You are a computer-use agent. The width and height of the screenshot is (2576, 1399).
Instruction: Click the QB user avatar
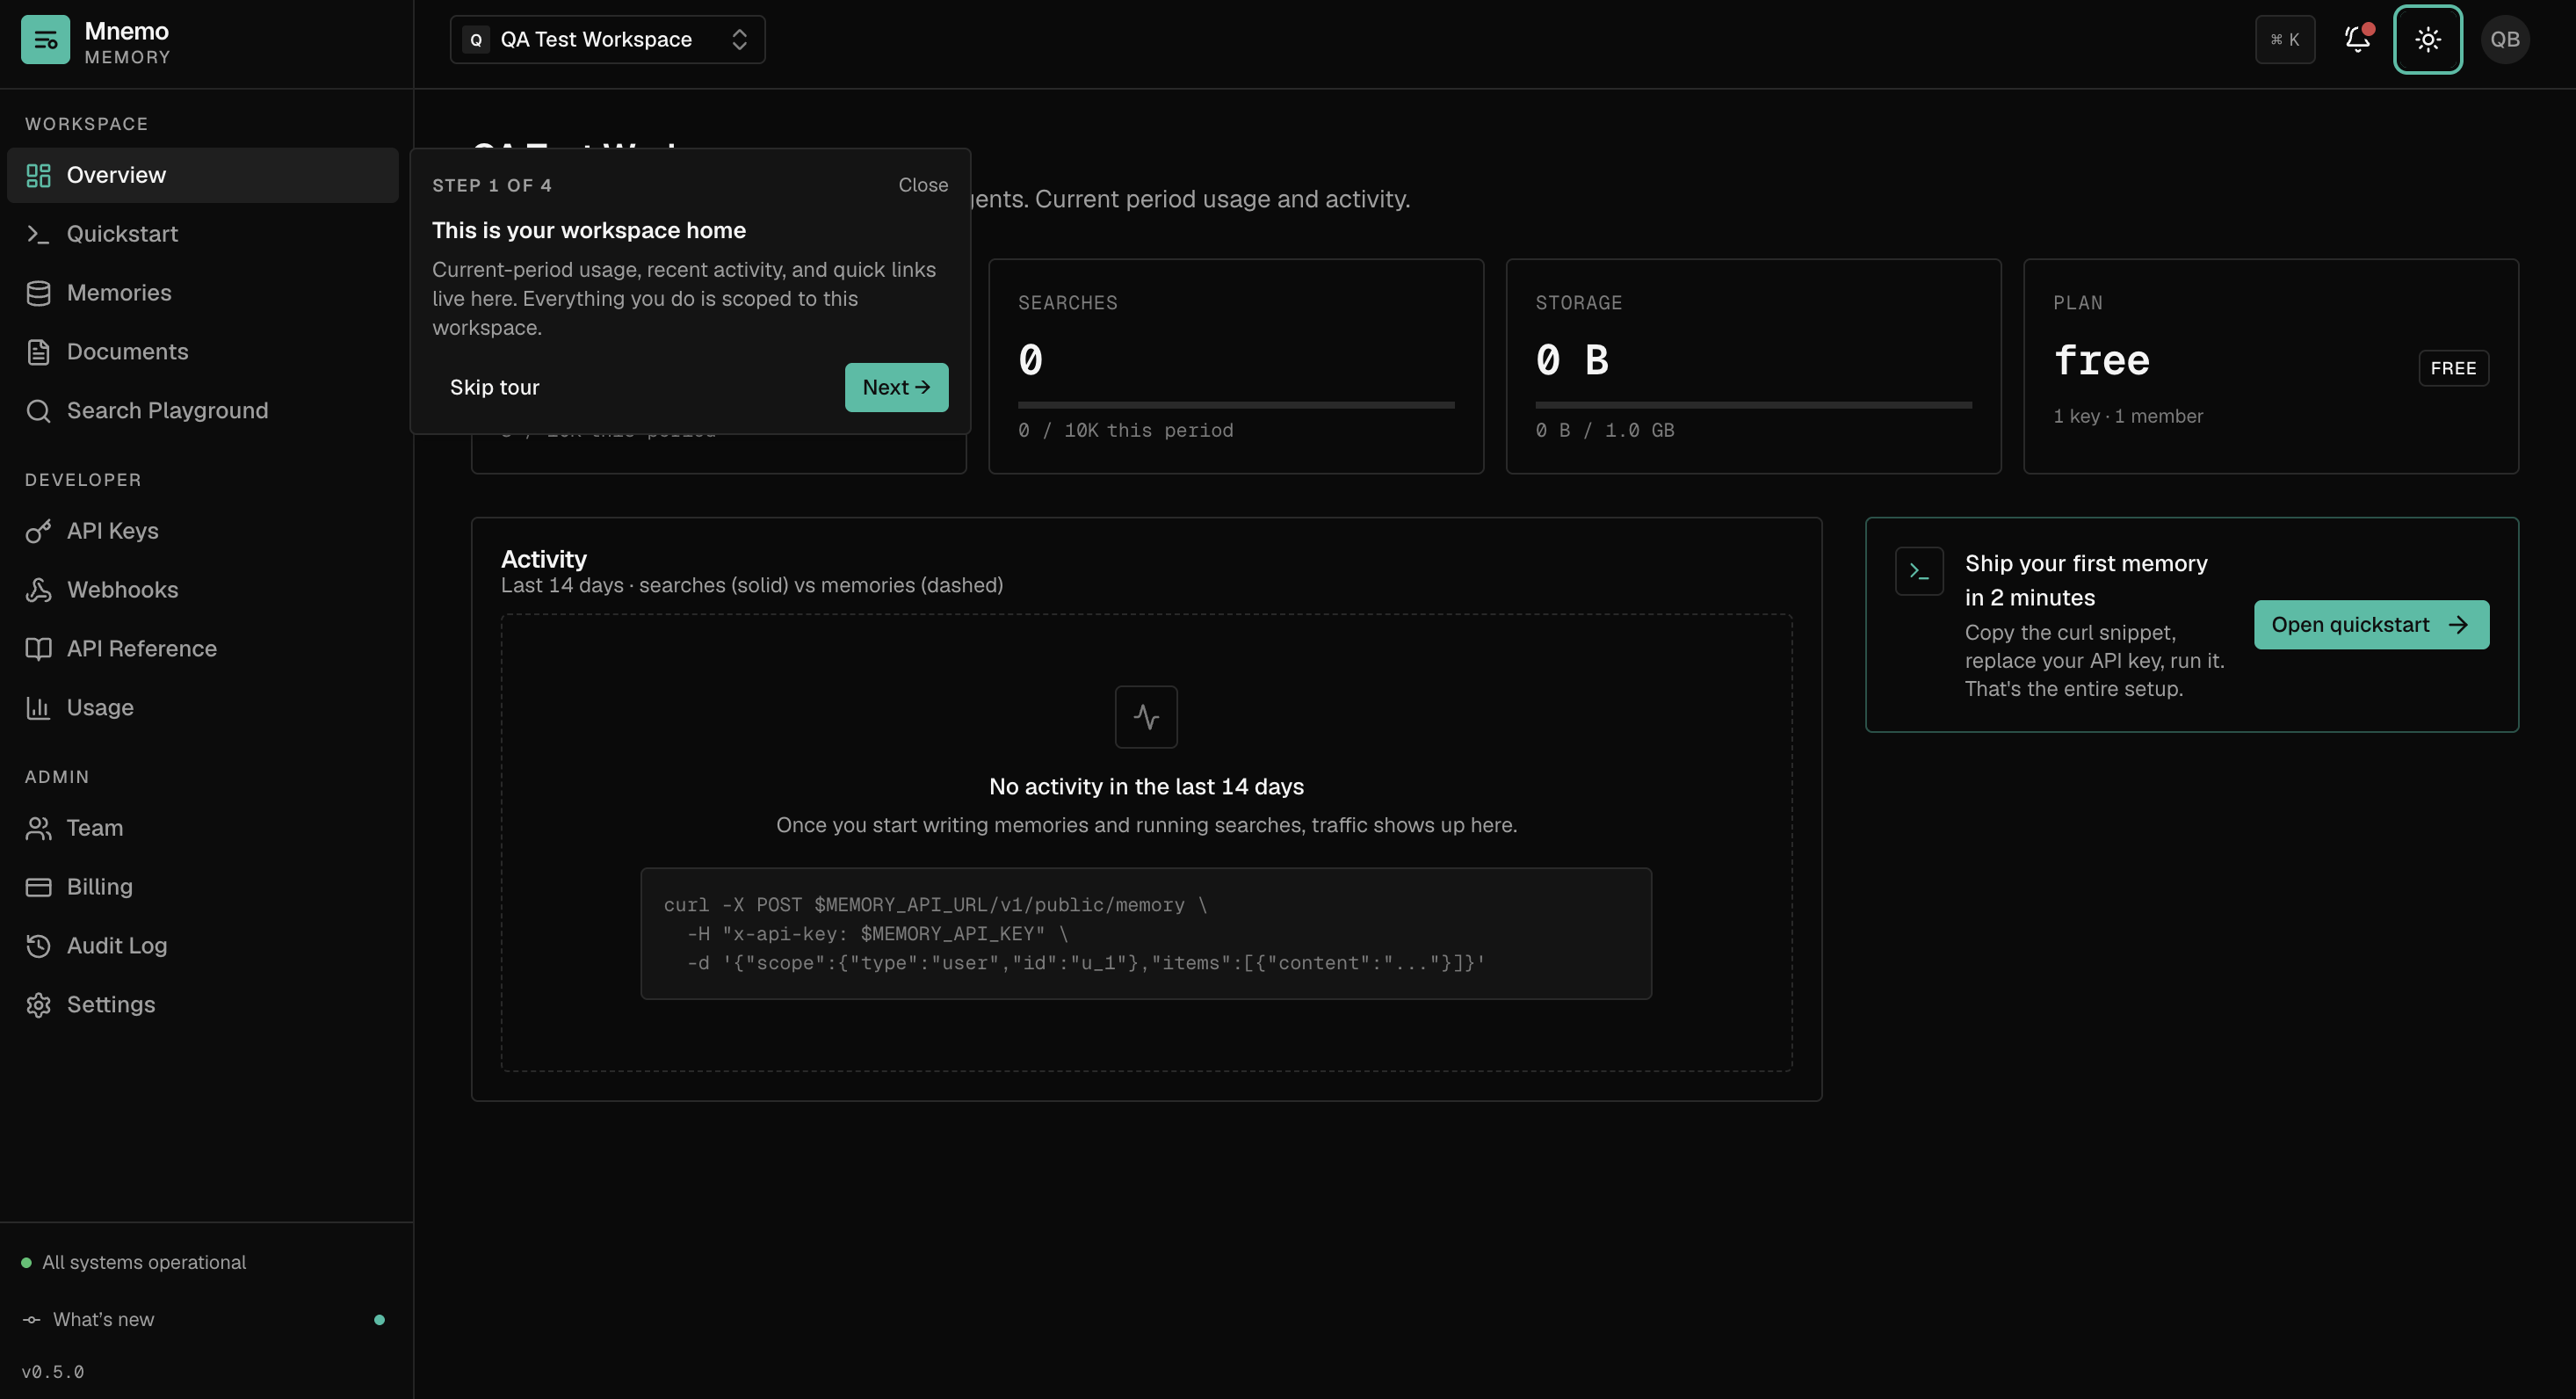click(2505, 40)
